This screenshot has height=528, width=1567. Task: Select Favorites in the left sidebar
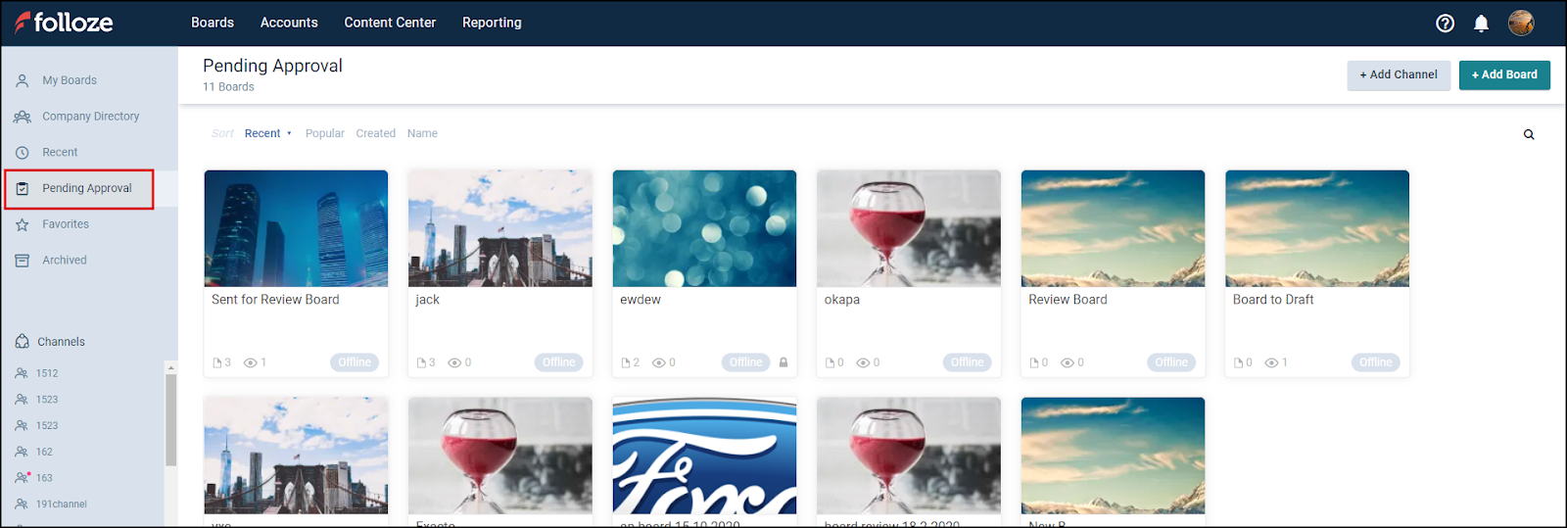point(66,224)
